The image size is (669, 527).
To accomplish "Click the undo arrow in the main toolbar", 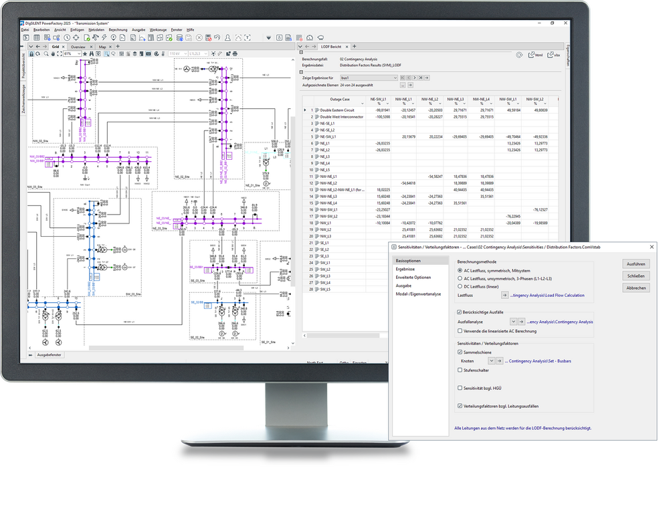I will pos(217,37).
